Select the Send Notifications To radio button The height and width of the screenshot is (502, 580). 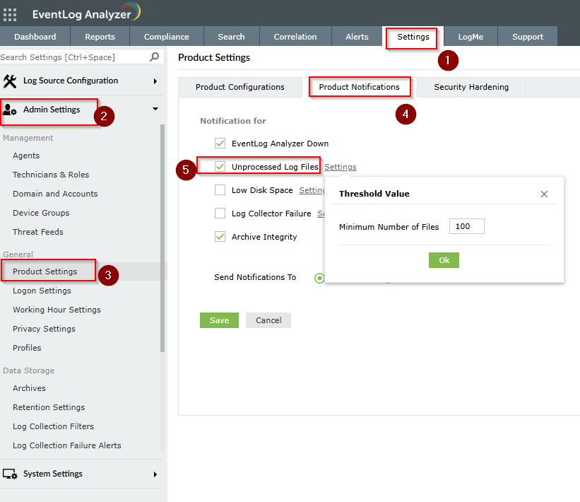tap(319, 278)
